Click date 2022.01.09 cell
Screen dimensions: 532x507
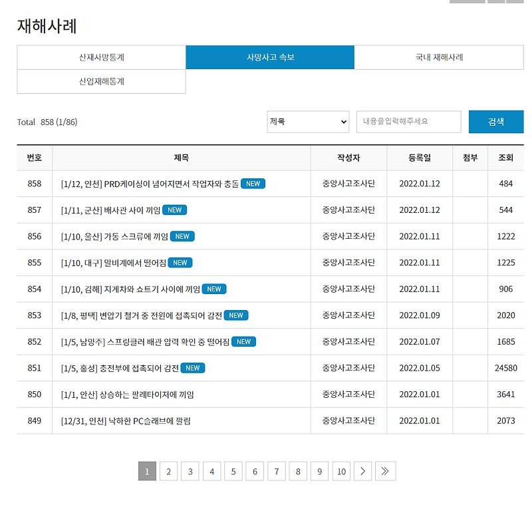tap(420, 315)
